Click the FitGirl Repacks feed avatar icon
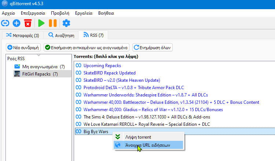The width and height of the screenshot is (275, 161). click(x=17, y=74)
